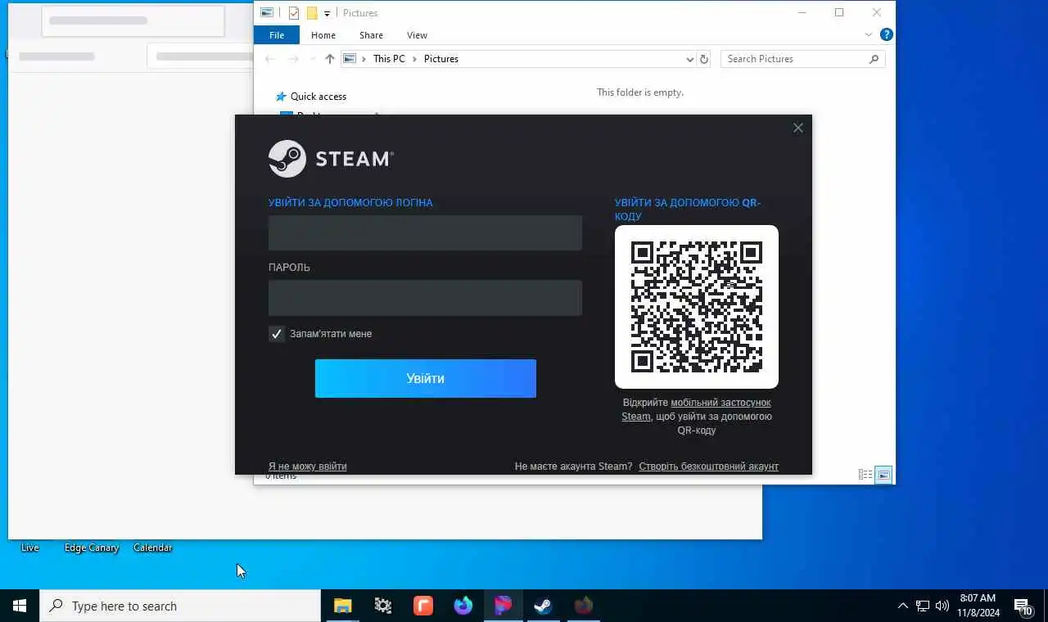This screenshot has width=1048, height=622.
Task: Open Settings gear from the taskbar
Action: tap(383, 606)
